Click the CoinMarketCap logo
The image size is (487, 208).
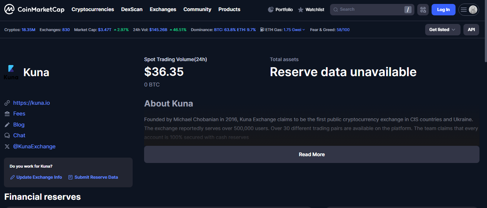(x=34, y=9)
